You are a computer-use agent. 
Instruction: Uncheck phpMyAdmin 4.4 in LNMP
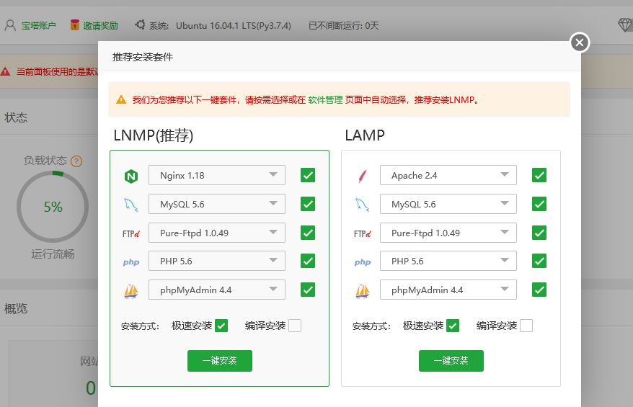pyautogui.click(x=308, y=290)
